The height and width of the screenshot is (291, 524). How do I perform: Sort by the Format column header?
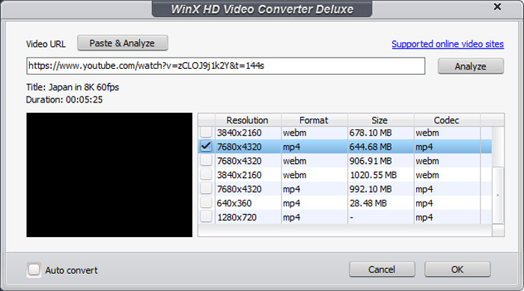click(314, 120)
